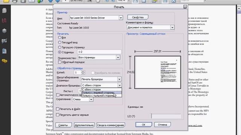Open the Comments panel speech-bubble icon

5,61
